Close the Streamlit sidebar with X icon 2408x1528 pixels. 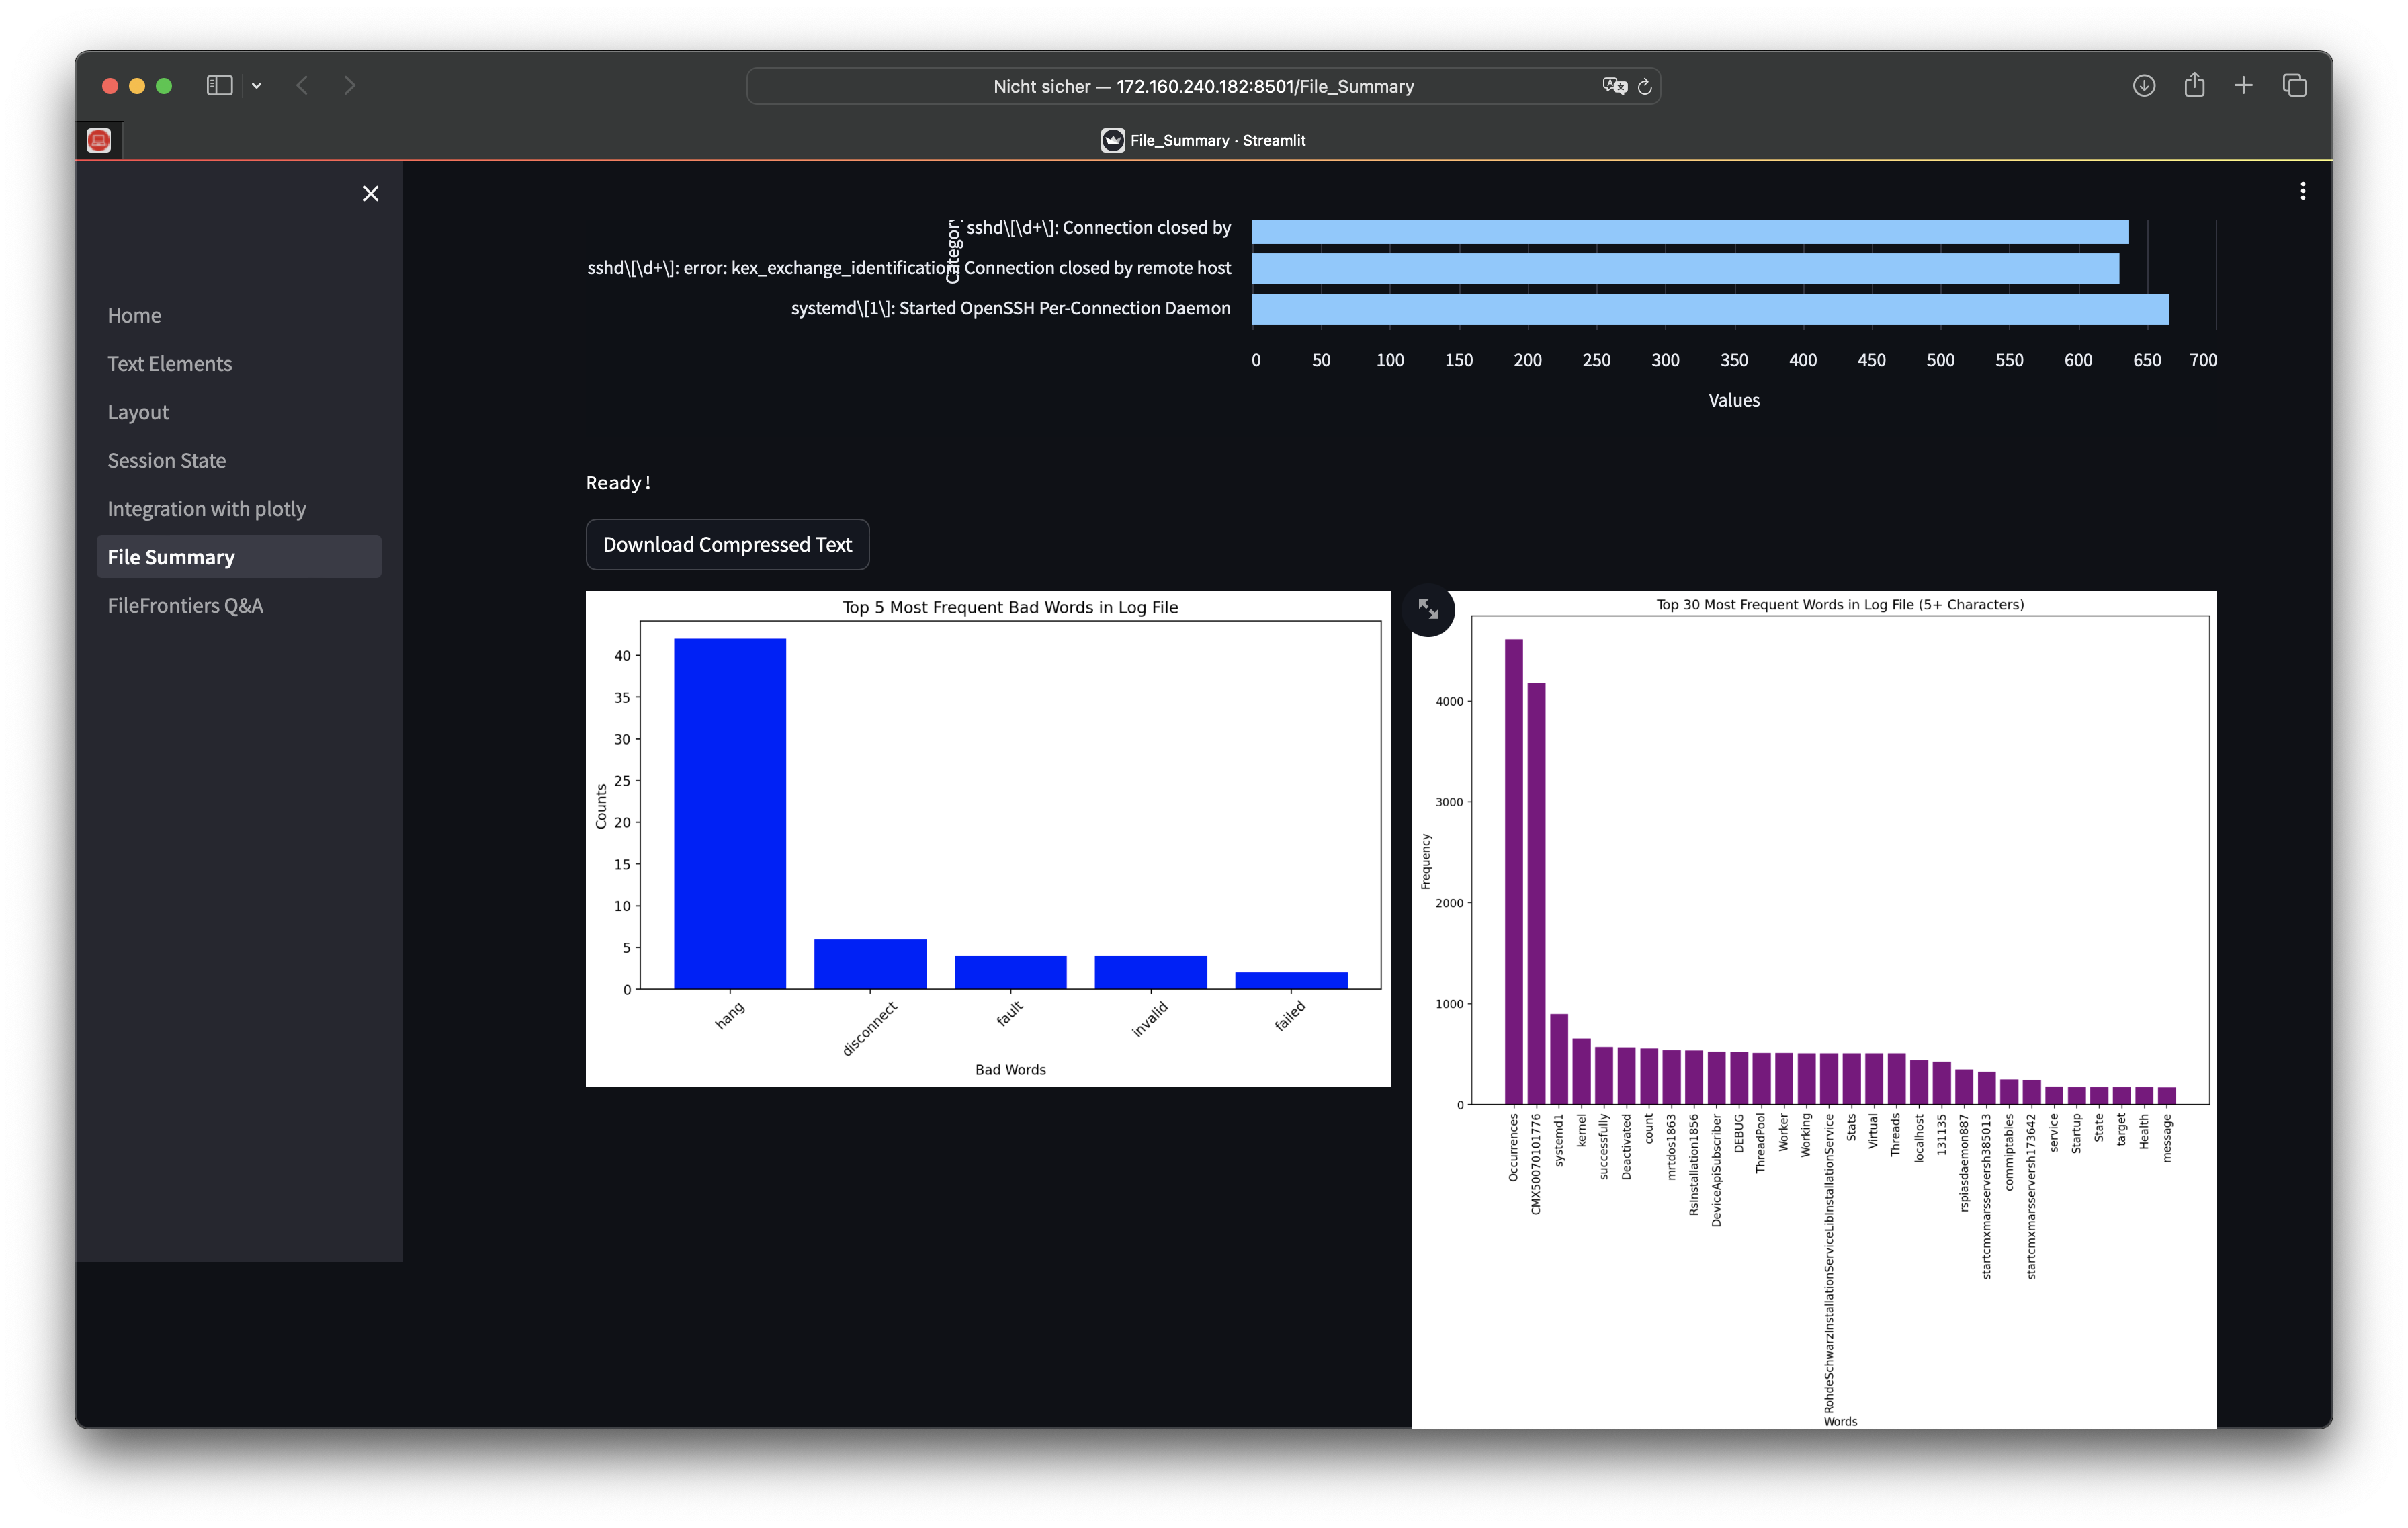(370, 193)
